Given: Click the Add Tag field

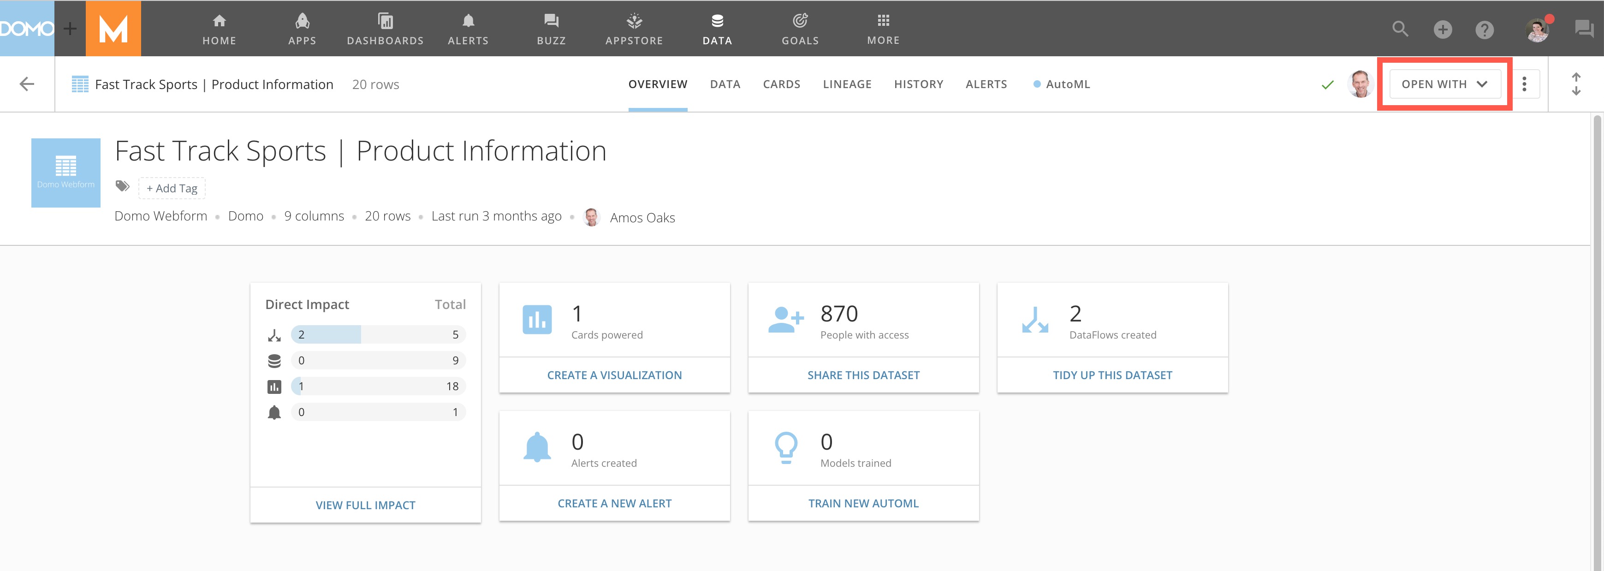Looking at the screenshot, I should [x=172, y=188].
